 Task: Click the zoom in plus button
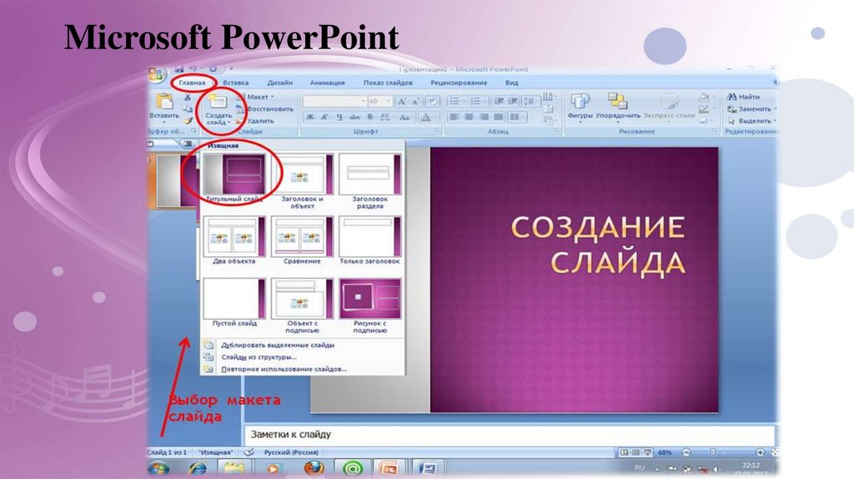[x=760, y=453]
